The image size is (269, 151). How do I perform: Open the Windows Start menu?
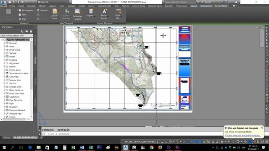pos(4,147)
